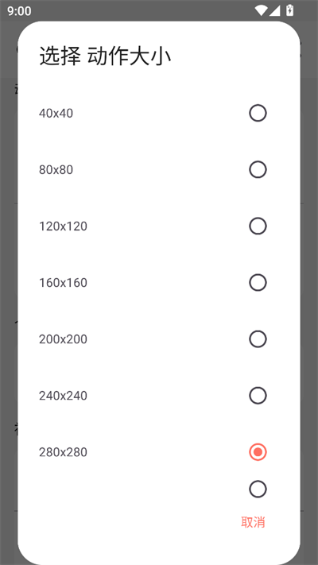The width and height of the screenshot is (318, 565).
Task: Tap the cellular signal icon
Action: tap(274, 10)
